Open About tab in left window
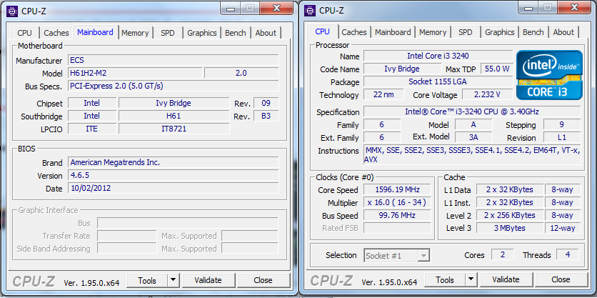The width and height of the screenshot is (597, 298). coord(266,33)
